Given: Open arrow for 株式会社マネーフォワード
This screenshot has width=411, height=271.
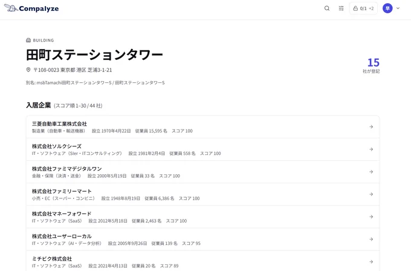Looking at the screenshot, I should 371,217.
